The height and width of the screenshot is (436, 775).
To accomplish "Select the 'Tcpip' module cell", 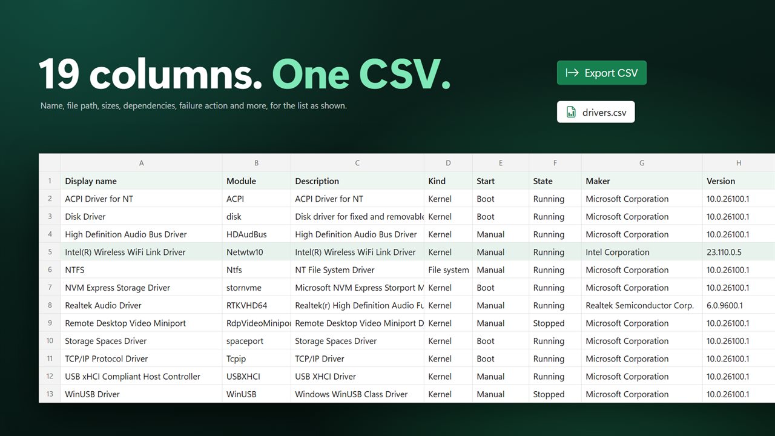I will [257, 358].
